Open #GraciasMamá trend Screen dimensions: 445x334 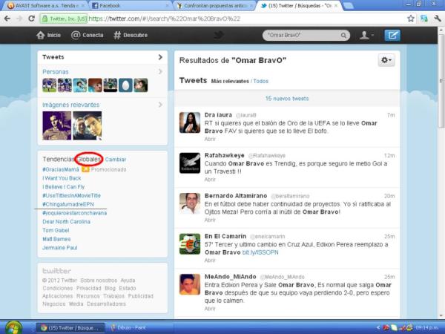(x=61, y=169)
